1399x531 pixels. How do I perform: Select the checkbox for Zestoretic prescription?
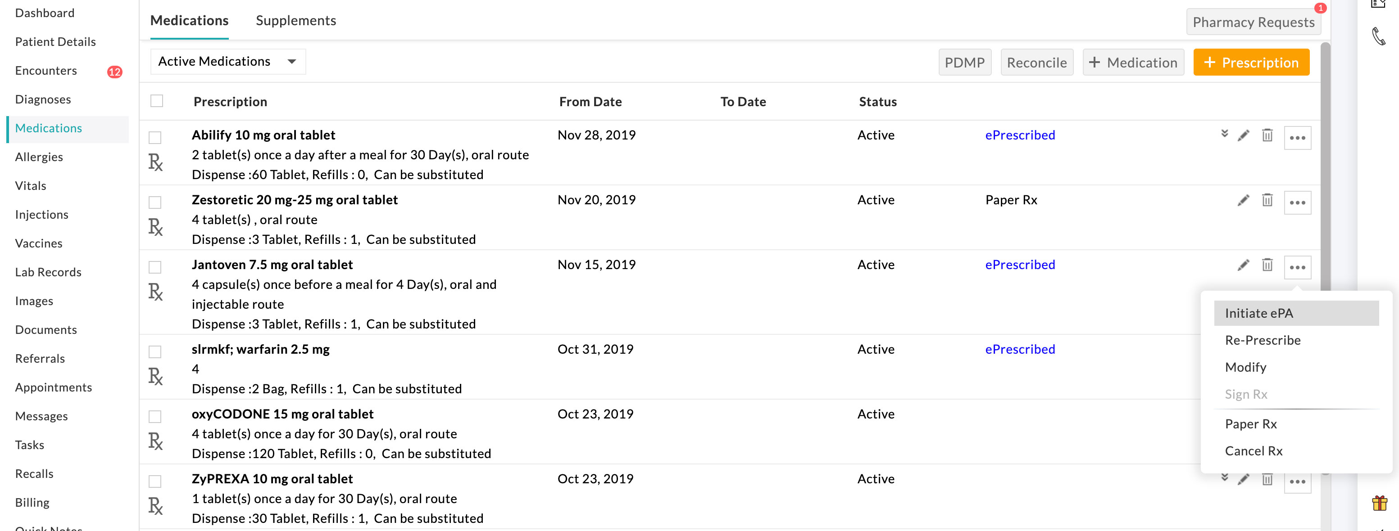[x=155, y=203]
